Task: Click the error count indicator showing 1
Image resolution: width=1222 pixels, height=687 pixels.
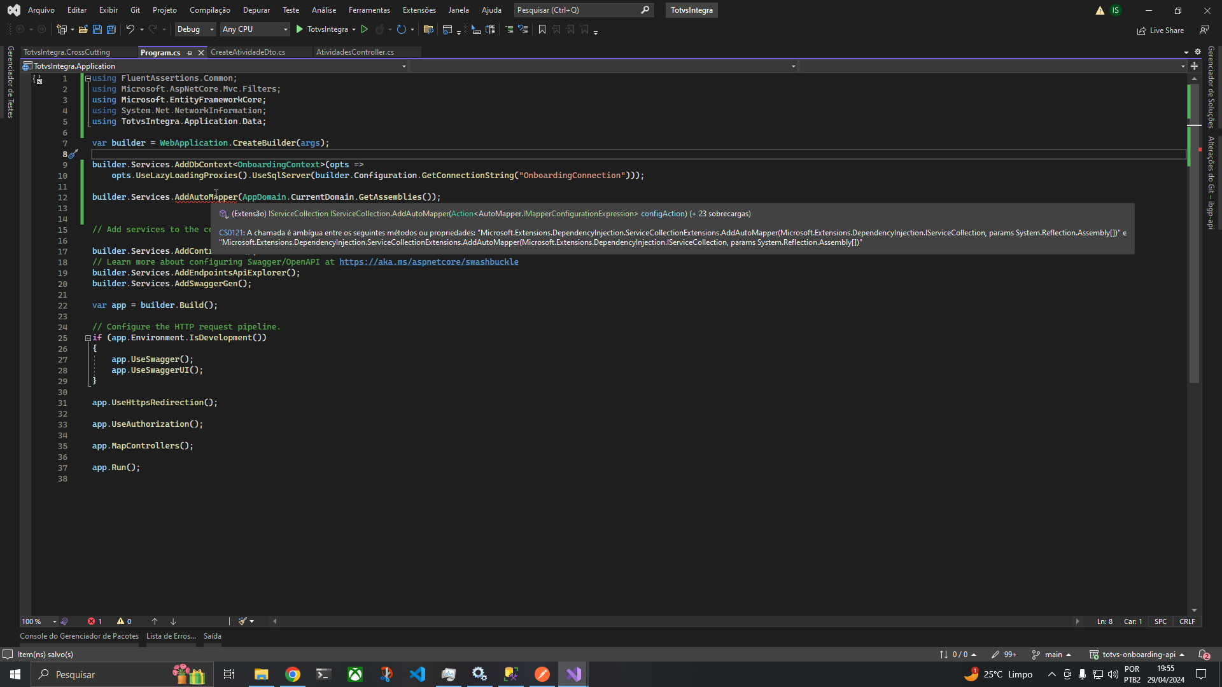Action: tap(95, 621)
